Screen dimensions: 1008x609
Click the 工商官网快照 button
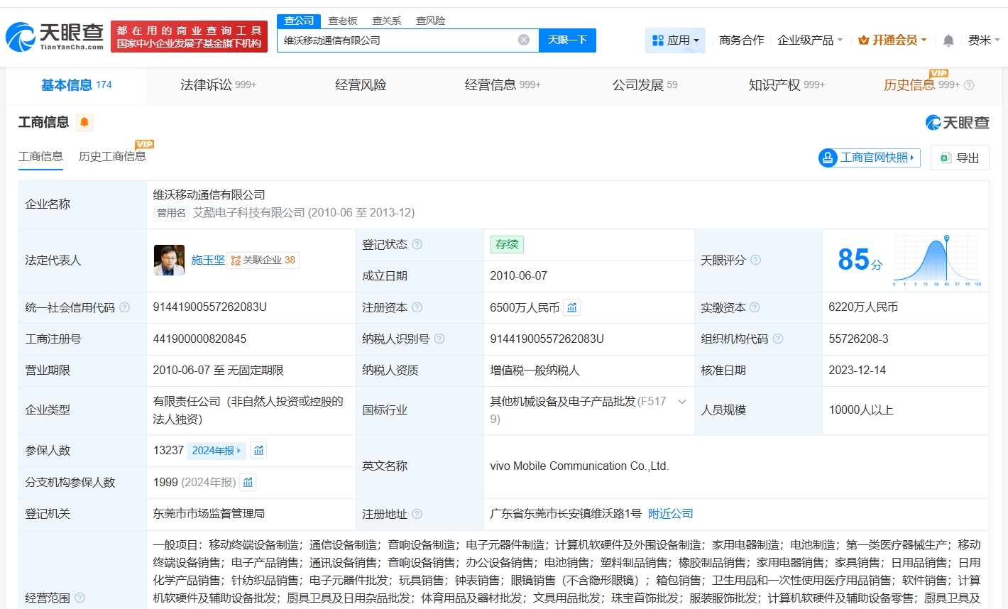pyautogui.click(x=869, y=158)
